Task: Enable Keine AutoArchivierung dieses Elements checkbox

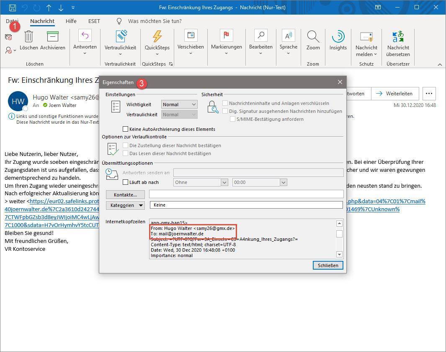Action: point(125,129)
